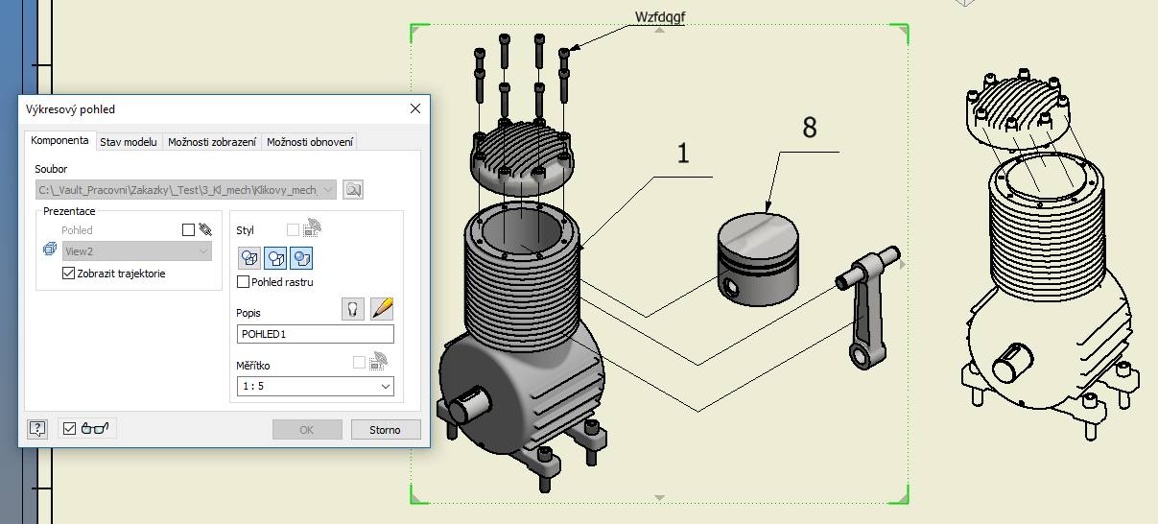Expand the Soubor file path dropdown
The width and height of the screenshot is (1158, 524).
point(329,190)
